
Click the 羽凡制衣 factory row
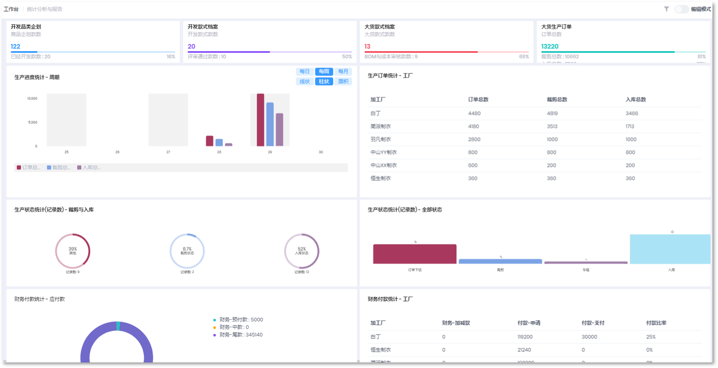[x=535, y=140]
